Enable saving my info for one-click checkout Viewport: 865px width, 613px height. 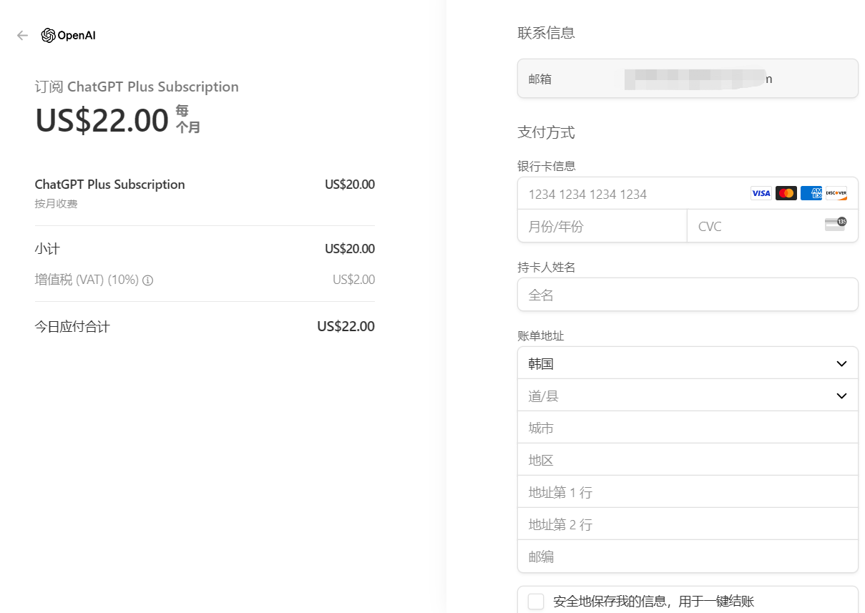(536, 601)
